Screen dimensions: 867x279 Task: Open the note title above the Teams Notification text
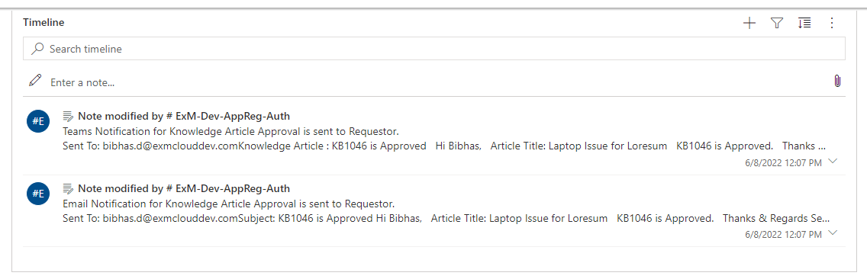point(184,116)
